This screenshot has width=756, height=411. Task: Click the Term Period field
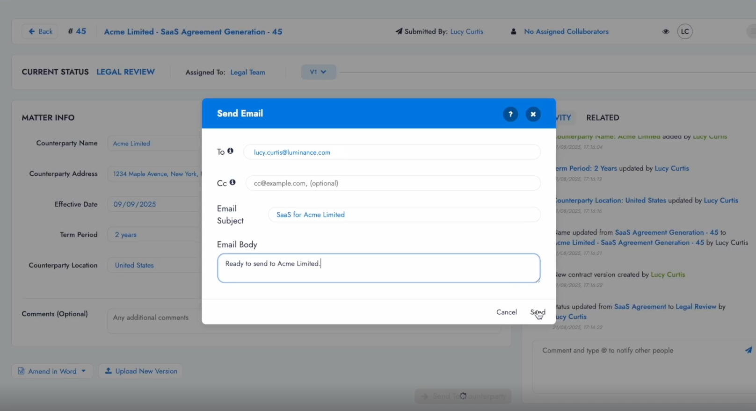155,235
